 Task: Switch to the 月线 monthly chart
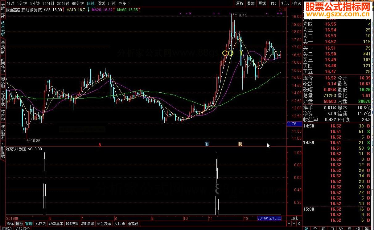112,3
